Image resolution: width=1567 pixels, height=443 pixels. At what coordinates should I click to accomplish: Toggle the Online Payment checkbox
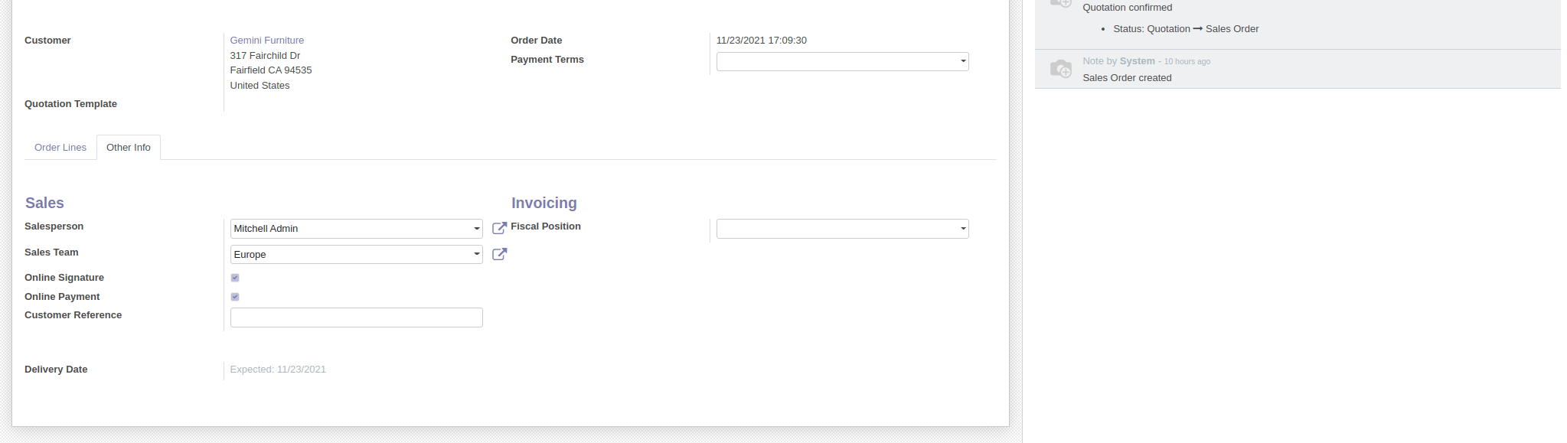[x=235, y=297]
